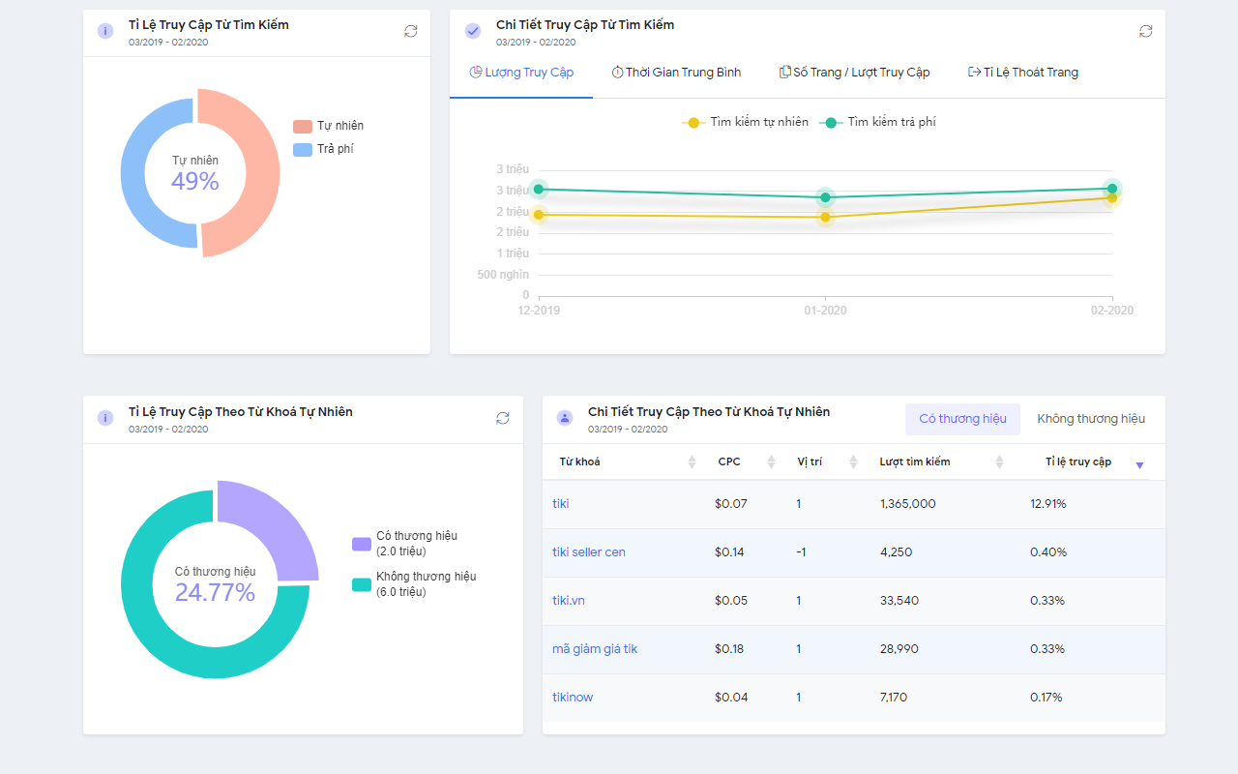Refresh the Chi Tiết Truy Cập Từ Tìm Kiếm card

1146,31
